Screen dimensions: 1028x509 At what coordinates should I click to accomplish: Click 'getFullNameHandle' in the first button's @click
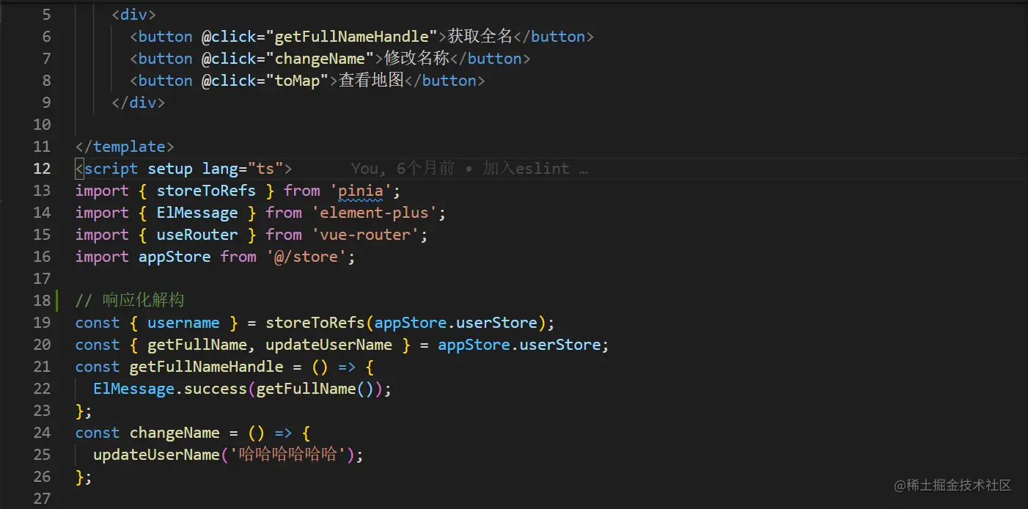click(351, 37)
